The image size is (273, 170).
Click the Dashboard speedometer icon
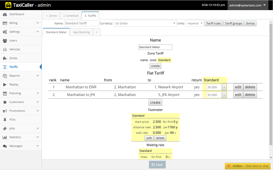point(5,14)
